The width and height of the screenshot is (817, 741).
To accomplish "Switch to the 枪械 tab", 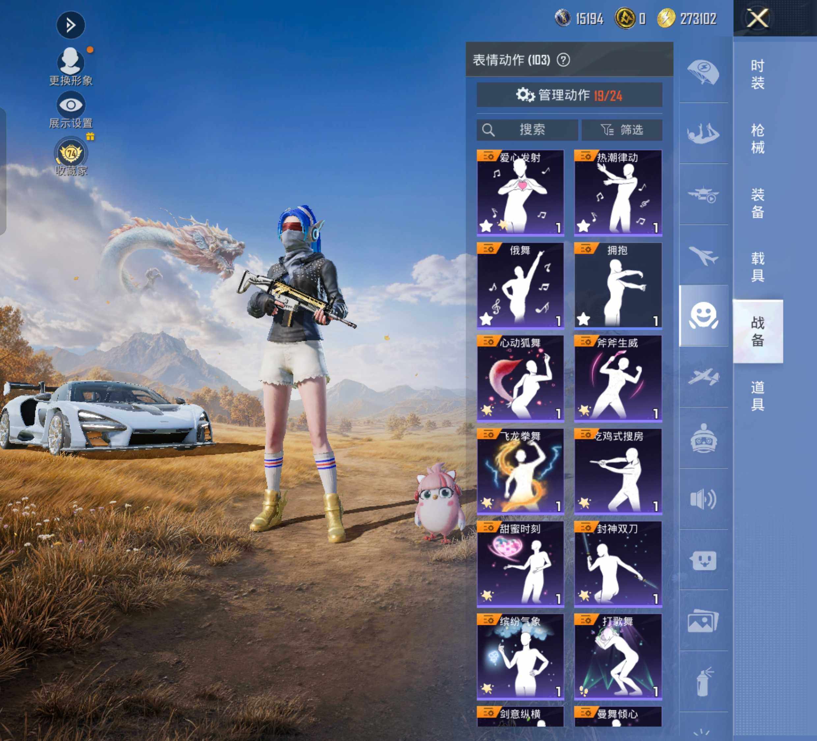I will pos(757,139).
